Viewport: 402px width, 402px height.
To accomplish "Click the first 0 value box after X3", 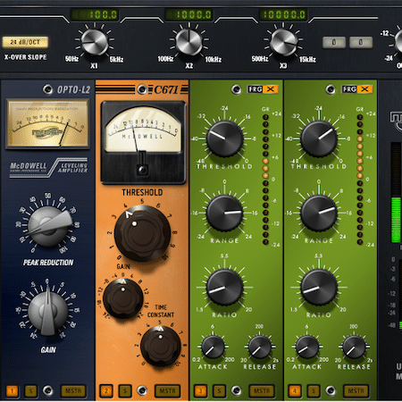I will coord(334,42).
